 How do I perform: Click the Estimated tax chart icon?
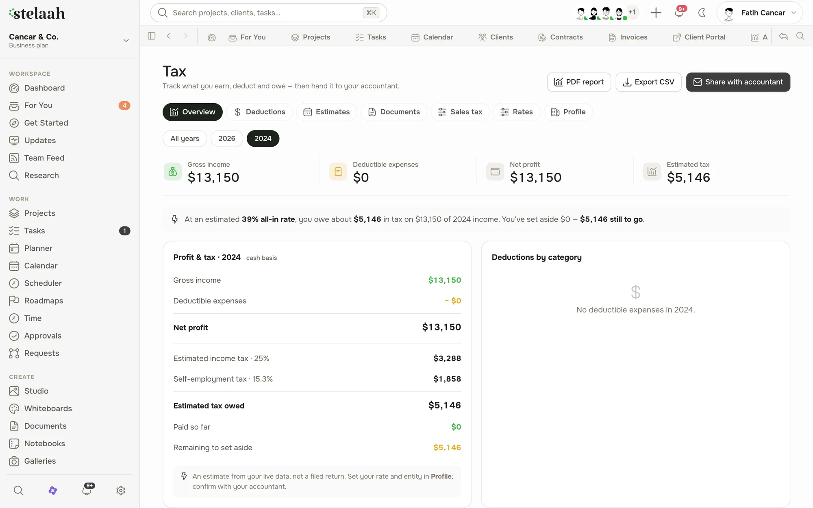(652, 172)
